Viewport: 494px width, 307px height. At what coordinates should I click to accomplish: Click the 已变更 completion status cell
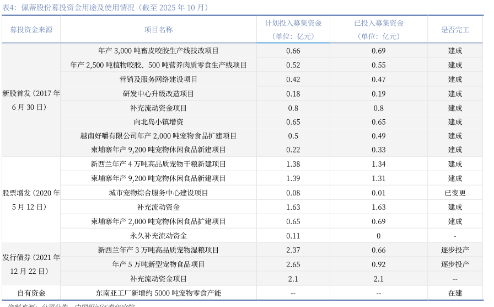[455, 193]
